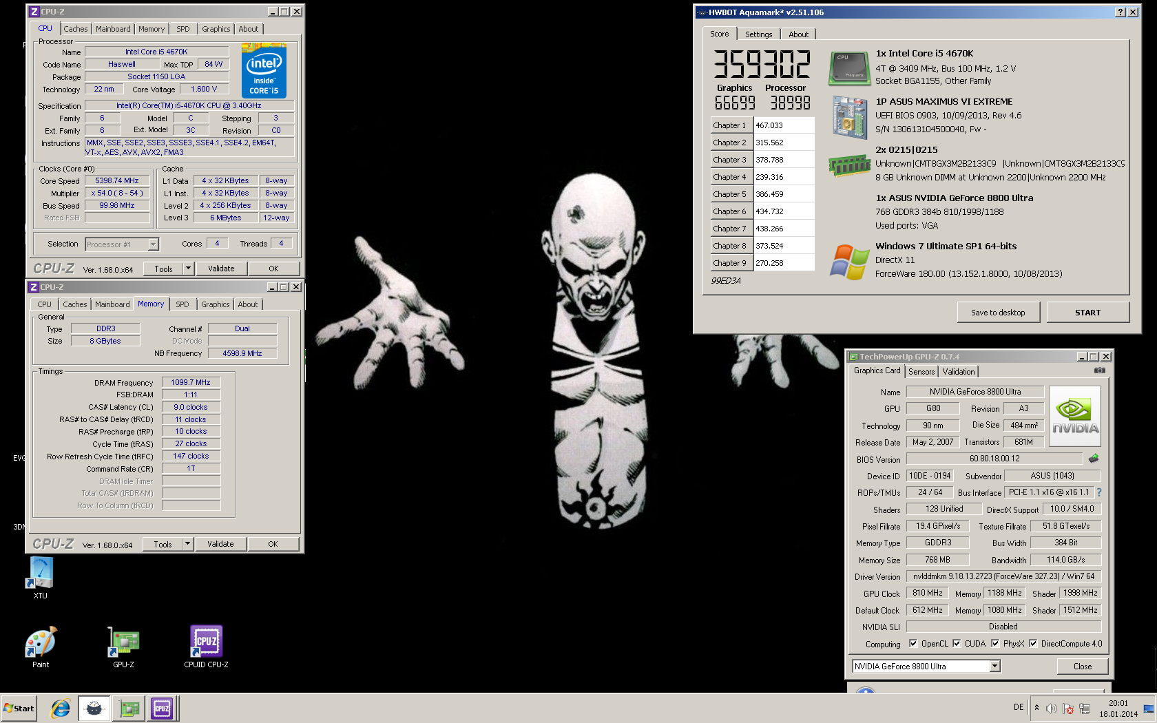This screenshot has height=723, width=1157.
Task: Toggle the CUDA checkbox in GPU-Z
Action: 957,644
